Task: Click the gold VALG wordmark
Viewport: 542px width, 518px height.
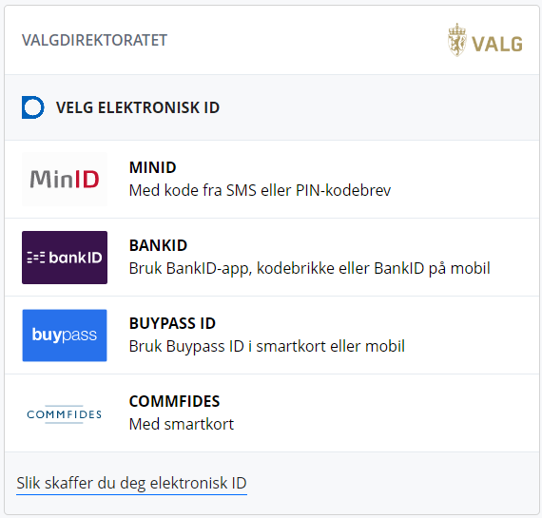Action: (497, 45)
